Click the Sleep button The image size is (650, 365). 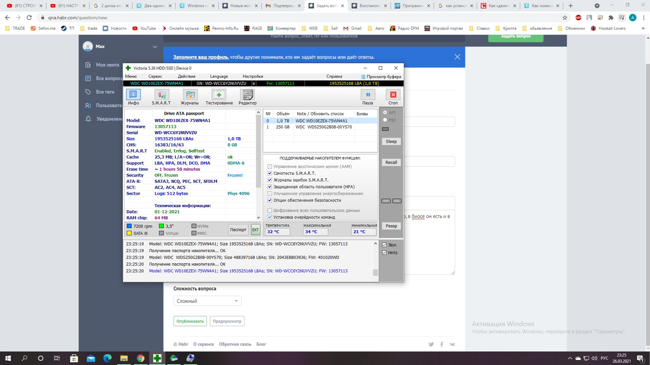(391, 142)
